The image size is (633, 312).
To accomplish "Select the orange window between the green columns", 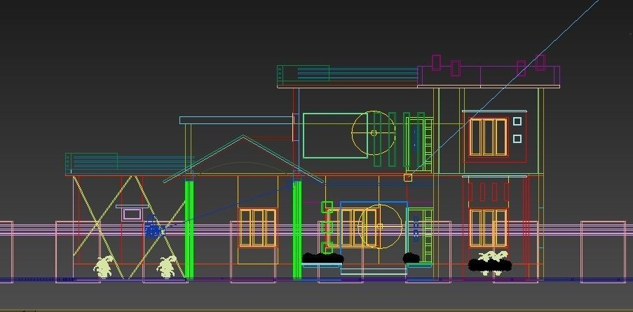I will (257, 227).
